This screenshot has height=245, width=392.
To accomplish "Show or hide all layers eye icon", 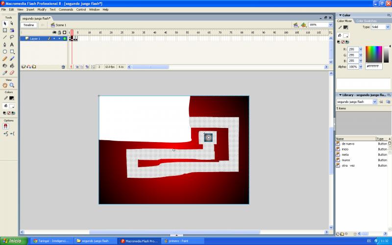I will (54, 32).
